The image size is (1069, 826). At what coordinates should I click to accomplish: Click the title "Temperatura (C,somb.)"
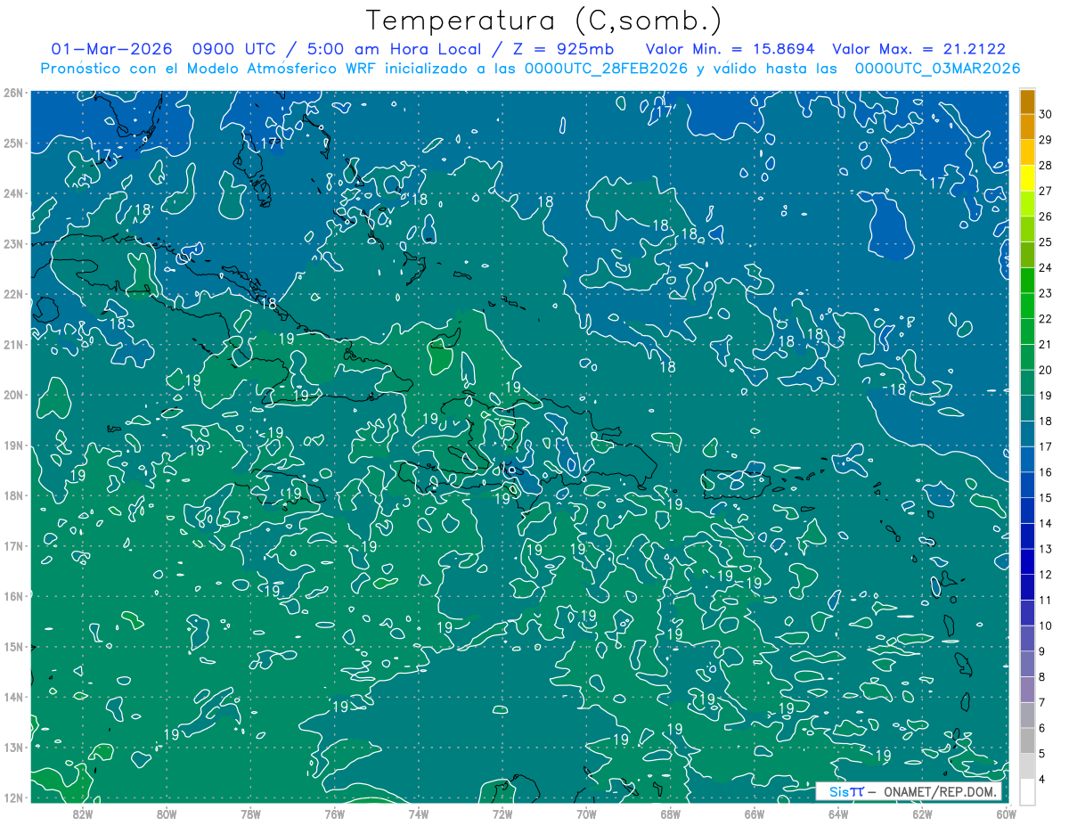pos(544,21)
